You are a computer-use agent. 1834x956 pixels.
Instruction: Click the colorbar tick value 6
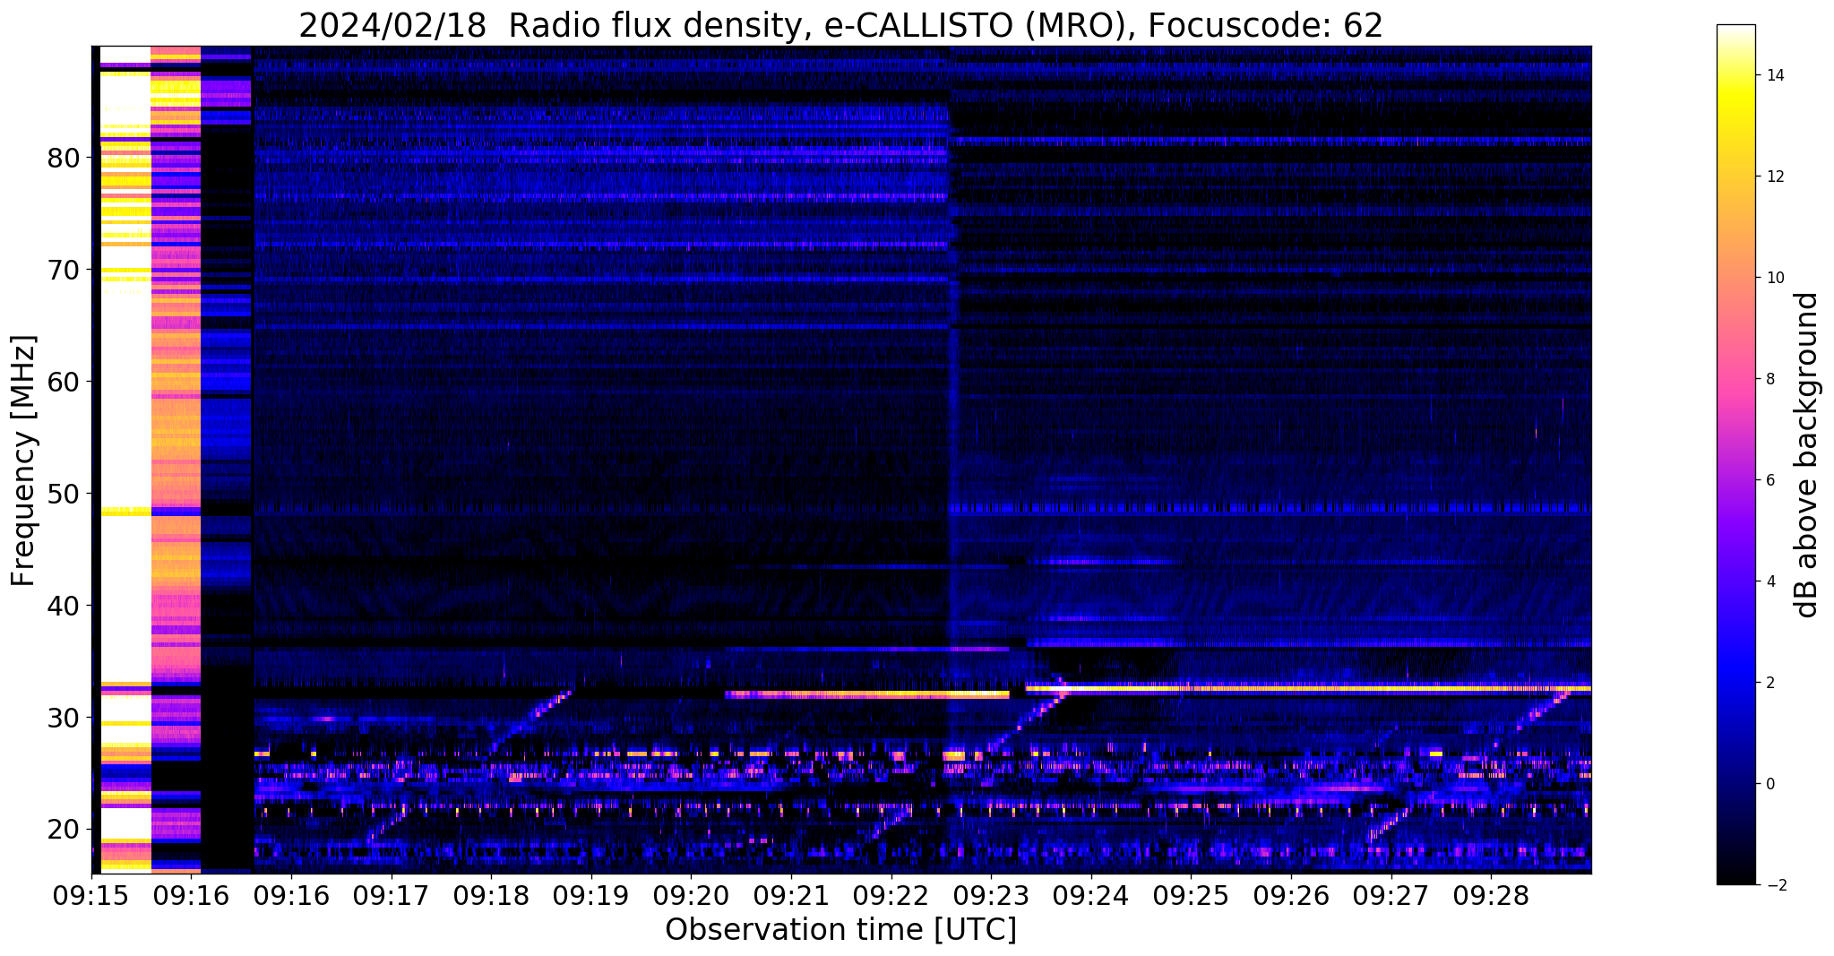[x=1769, y=480]
